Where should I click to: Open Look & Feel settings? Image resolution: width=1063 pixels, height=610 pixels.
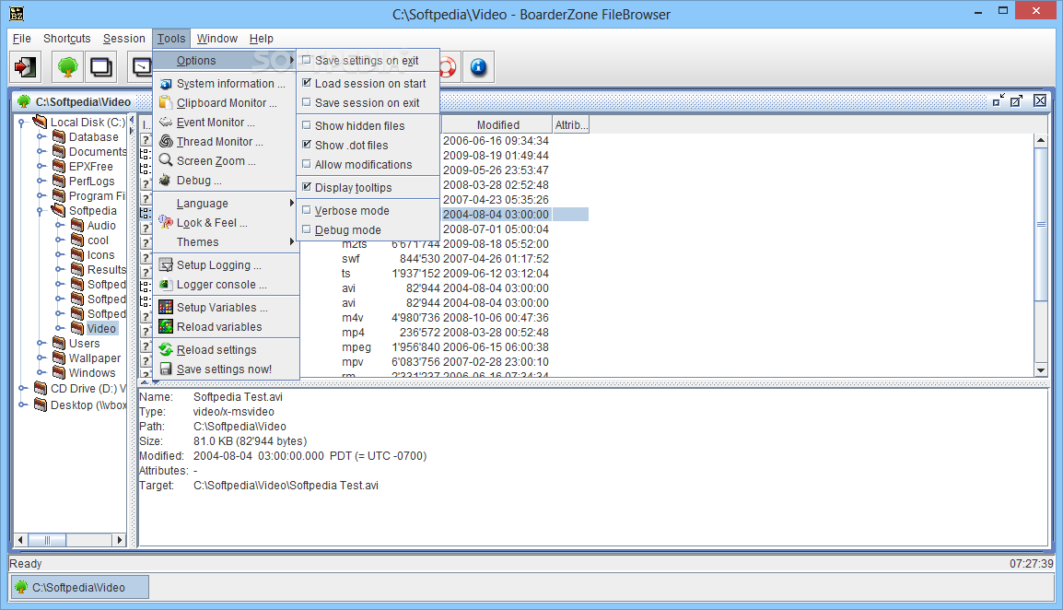pos(227,223)
